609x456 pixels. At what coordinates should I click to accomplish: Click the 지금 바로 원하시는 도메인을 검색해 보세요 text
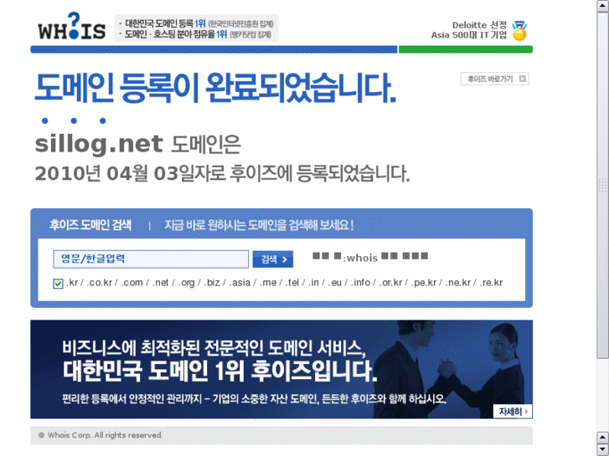[259, 225]
